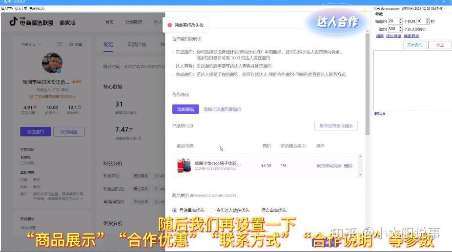This screenshot has height=252, width=452.
Task: Click the 邀约 500 count input field
Action: tap(393, 29)
